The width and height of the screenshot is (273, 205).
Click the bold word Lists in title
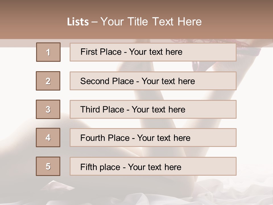coord(78,22)
